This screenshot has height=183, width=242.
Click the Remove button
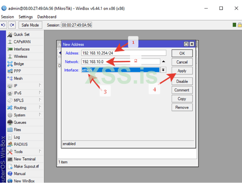pyautogui.click(x=182, y=107)
